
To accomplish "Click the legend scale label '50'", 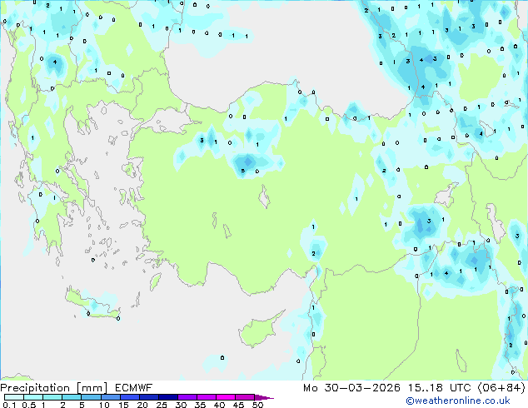I will point(258,405).
